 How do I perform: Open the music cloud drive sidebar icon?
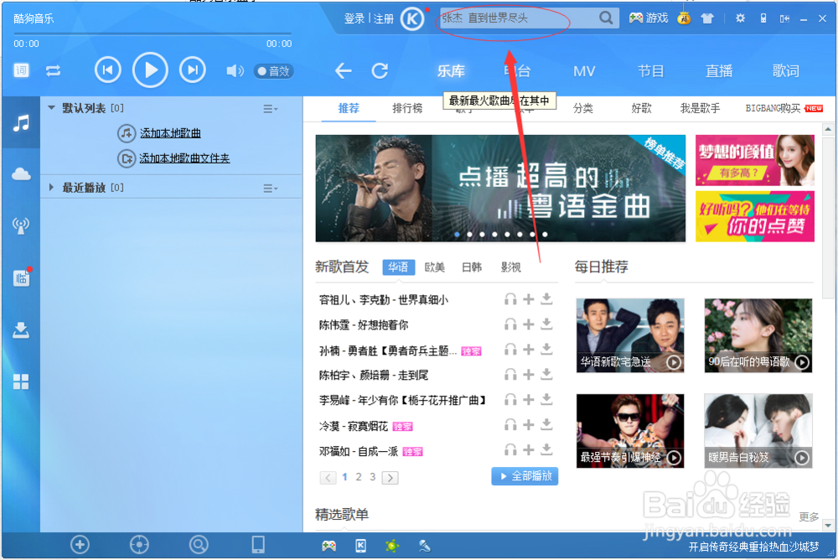(x=21, y=174)
